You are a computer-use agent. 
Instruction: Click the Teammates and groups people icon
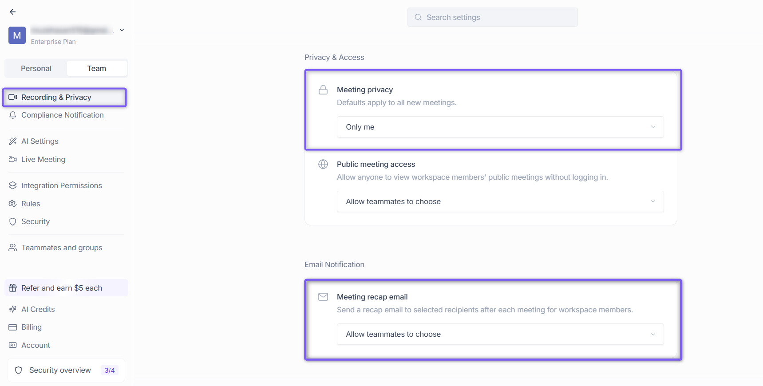pyautogui.click(x=13, y=248)
